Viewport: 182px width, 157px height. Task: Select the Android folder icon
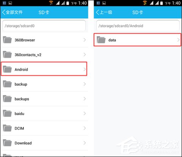point(7,69)
